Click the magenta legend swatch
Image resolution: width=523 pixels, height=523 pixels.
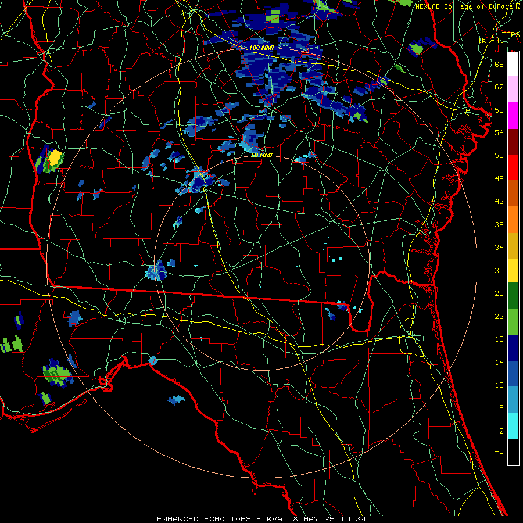(x=513, y=116)
